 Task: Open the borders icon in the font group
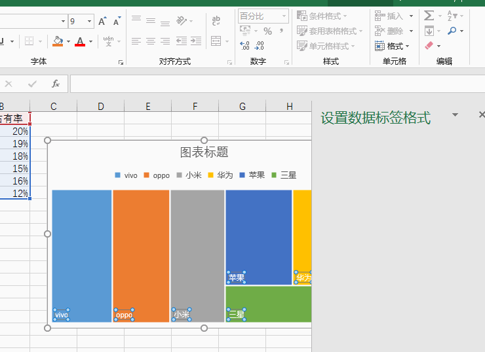click(29, 41)
